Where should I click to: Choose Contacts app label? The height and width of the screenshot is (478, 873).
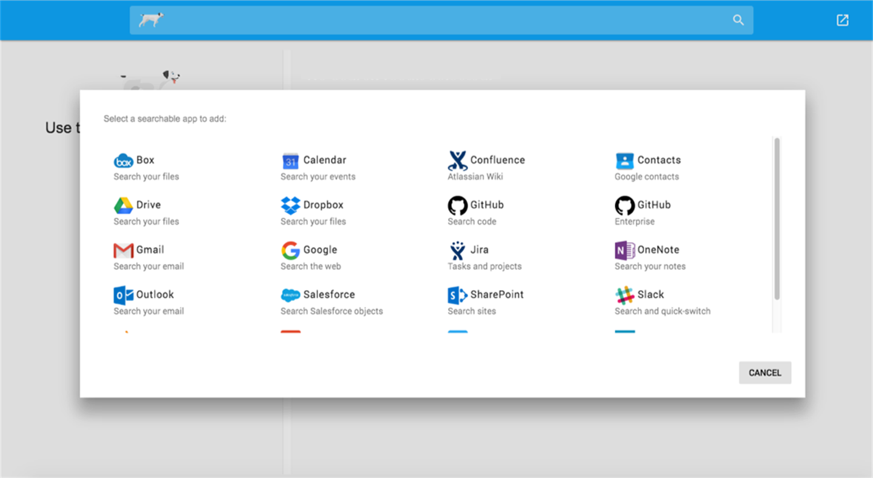pos(659,160)
